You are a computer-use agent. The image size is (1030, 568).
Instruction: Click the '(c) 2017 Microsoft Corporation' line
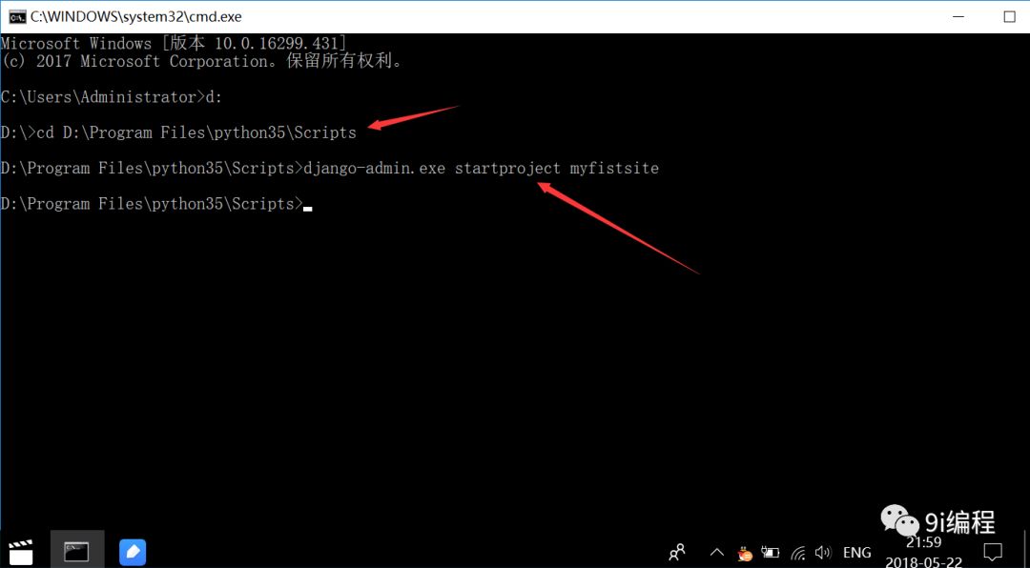click(x=201, y=62)
